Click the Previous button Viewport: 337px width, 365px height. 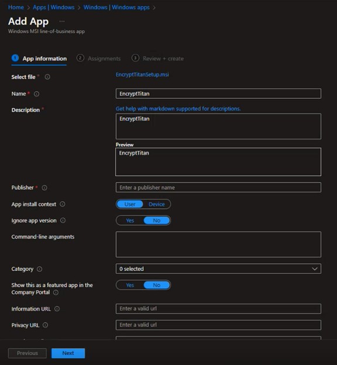point(27,353)
